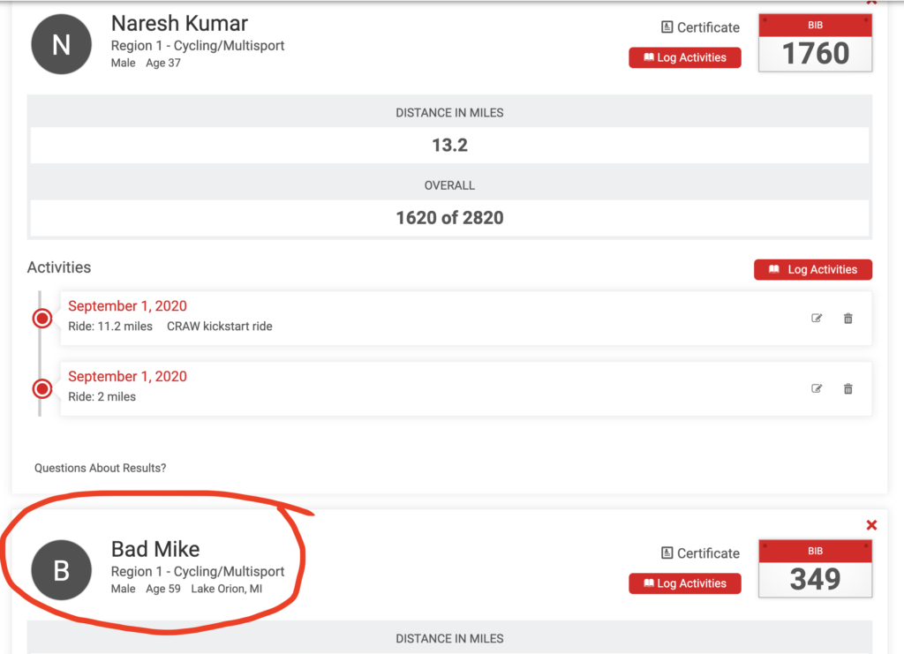Image resolution: width=904 pixels, height=654 pixels.
Task: Click the September 1, 2020 date of the CRAW kickstart ride
Action: [x=127, y=306]
